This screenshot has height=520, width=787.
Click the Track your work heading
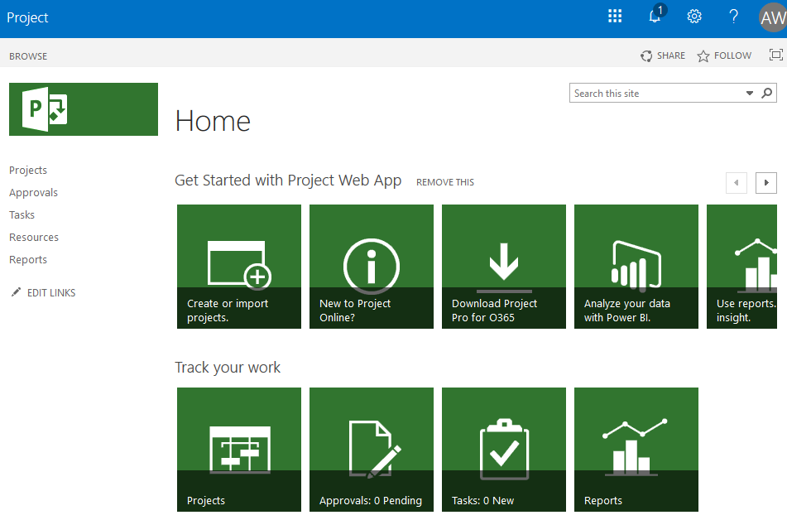[228, 368]
